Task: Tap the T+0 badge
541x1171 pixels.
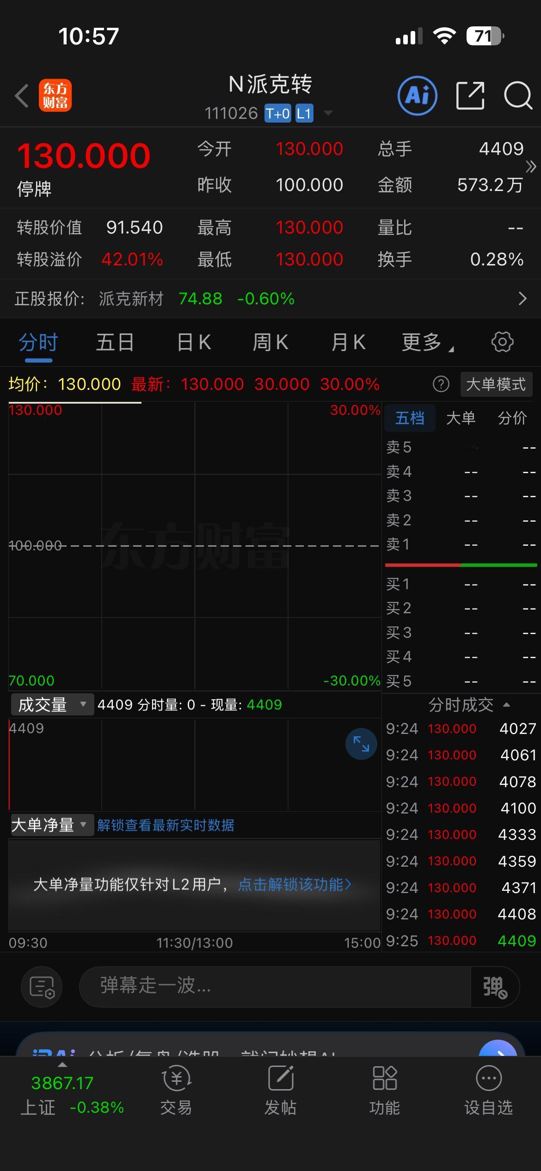Action: 277,113
